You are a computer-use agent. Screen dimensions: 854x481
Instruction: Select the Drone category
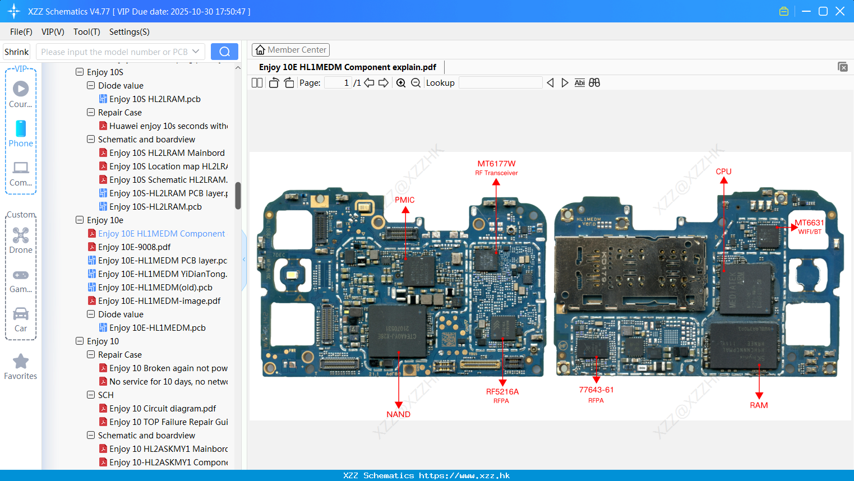click(21, 240)
